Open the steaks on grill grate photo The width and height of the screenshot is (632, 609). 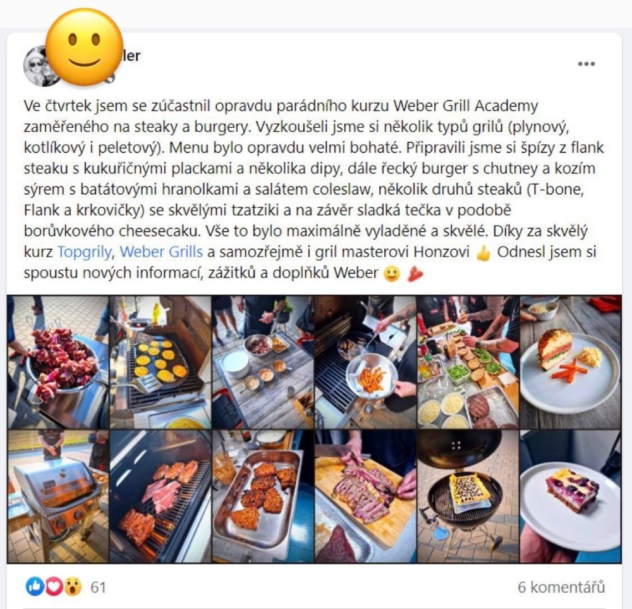pos(161,496)
